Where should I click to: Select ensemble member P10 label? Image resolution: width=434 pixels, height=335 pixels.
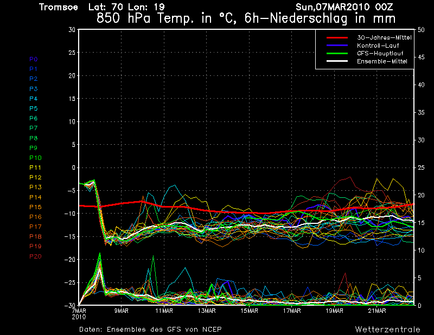click(35, 158)
